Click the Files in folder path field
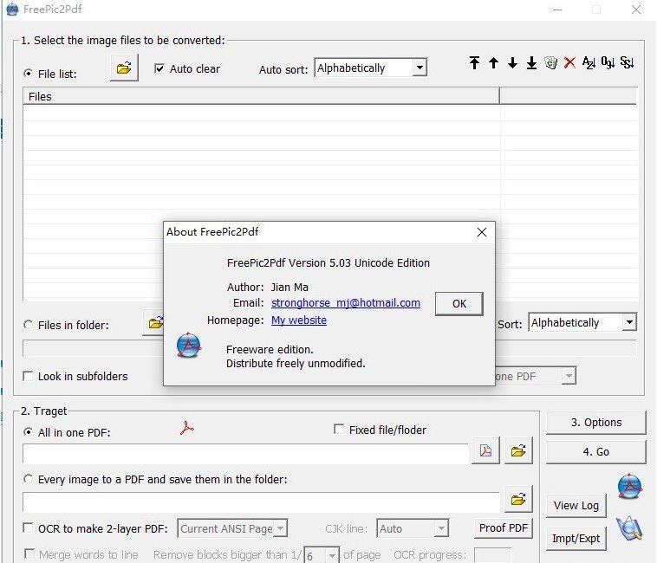 point(93,348)
